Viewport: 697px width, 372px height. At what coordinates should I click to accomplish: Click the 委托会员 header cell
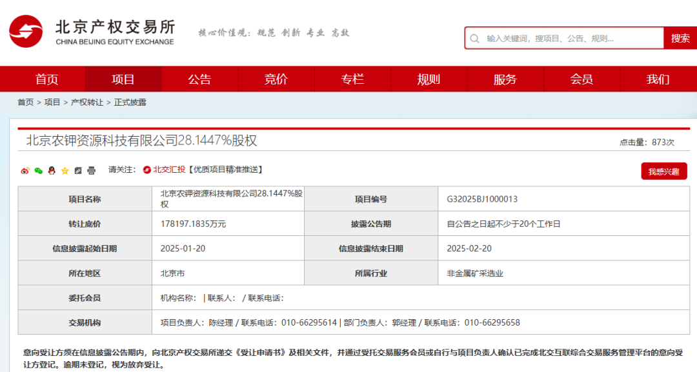tap(85, 298)
